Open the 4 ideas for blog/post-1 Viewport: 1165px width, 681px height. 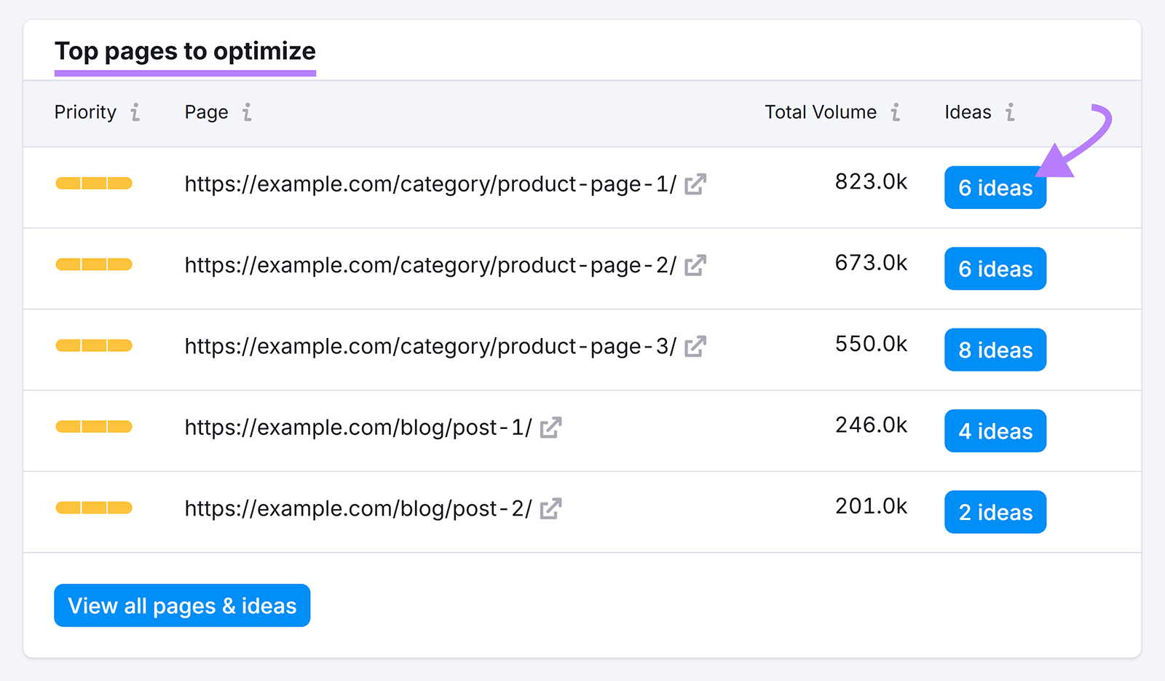pyautogui.click(x=995, y=430)
